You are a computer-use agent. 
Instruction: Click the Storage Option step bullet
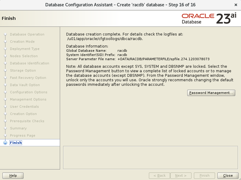pos(5,70)
